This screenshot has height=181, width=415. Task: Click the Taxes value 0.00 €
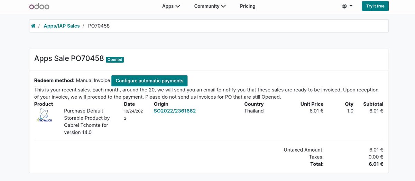(376, 157)
